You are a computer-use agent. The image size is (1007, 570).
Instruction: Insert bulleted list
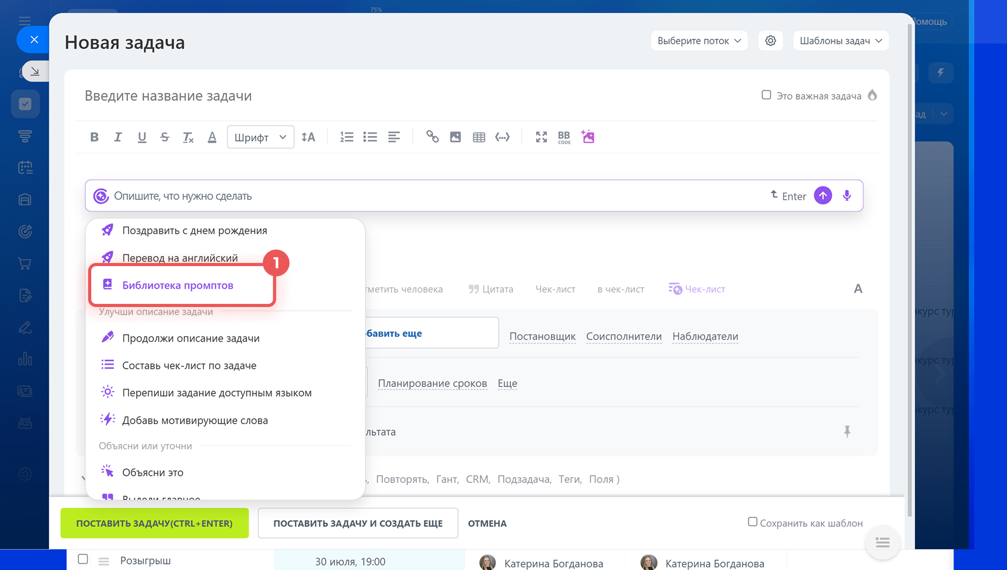click(370, 137)
